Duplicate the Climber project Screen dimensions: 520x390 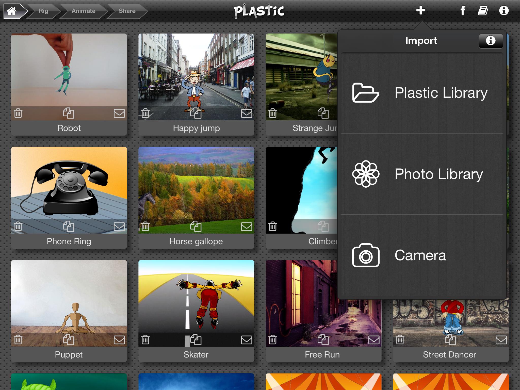323,226
